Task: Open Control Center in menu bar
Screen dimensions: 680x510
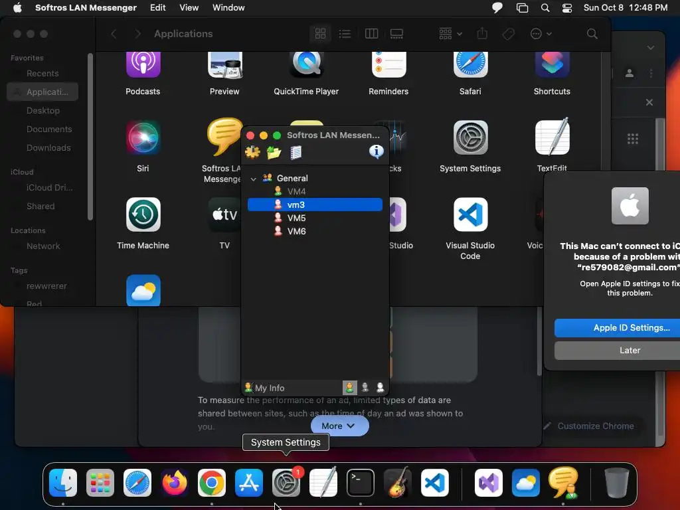Action: (x=567, y=8)
